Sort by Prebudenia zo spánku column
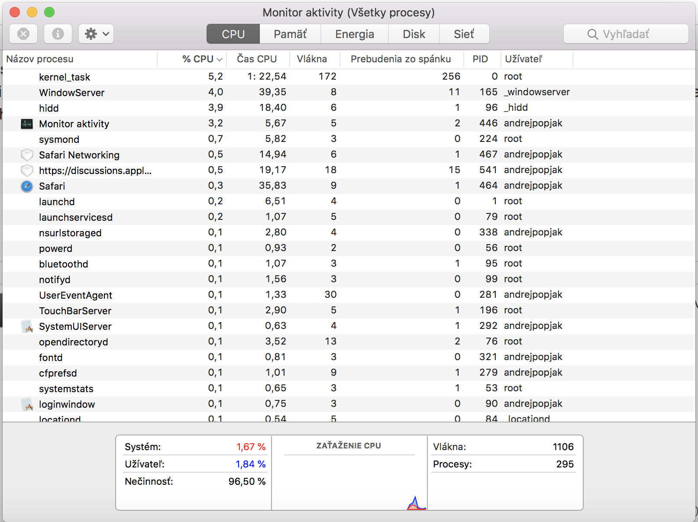 tap(402, 59)
